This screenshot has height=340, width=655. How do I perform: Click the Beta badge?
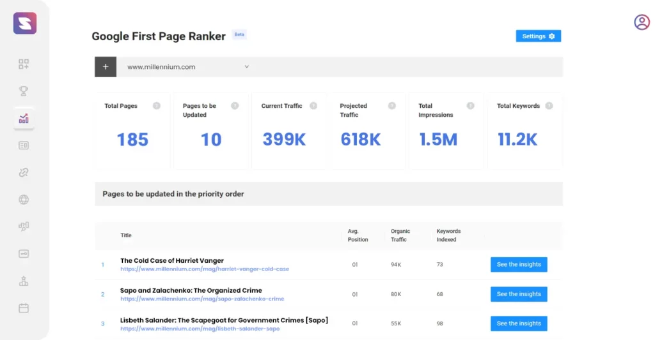239,34
